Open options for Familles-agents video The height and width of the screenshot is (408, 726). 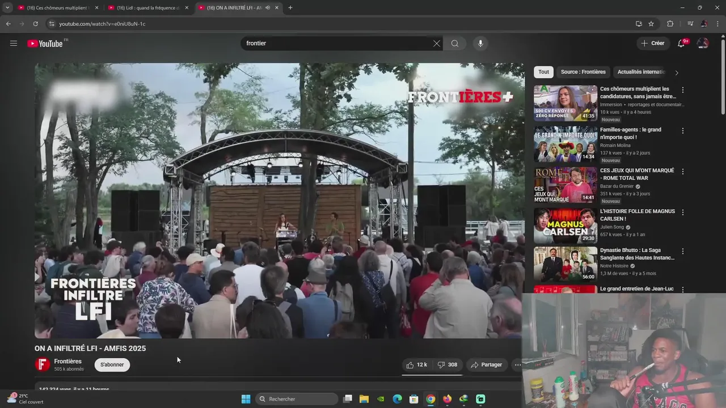[x=683, y=131]
